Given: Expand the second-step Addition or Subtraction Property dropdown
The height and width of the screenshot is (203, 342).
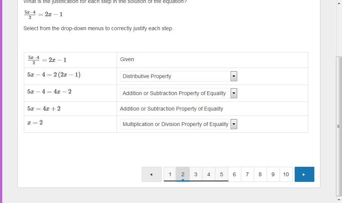Looking at the screenshot, I should tap(178, 93).
